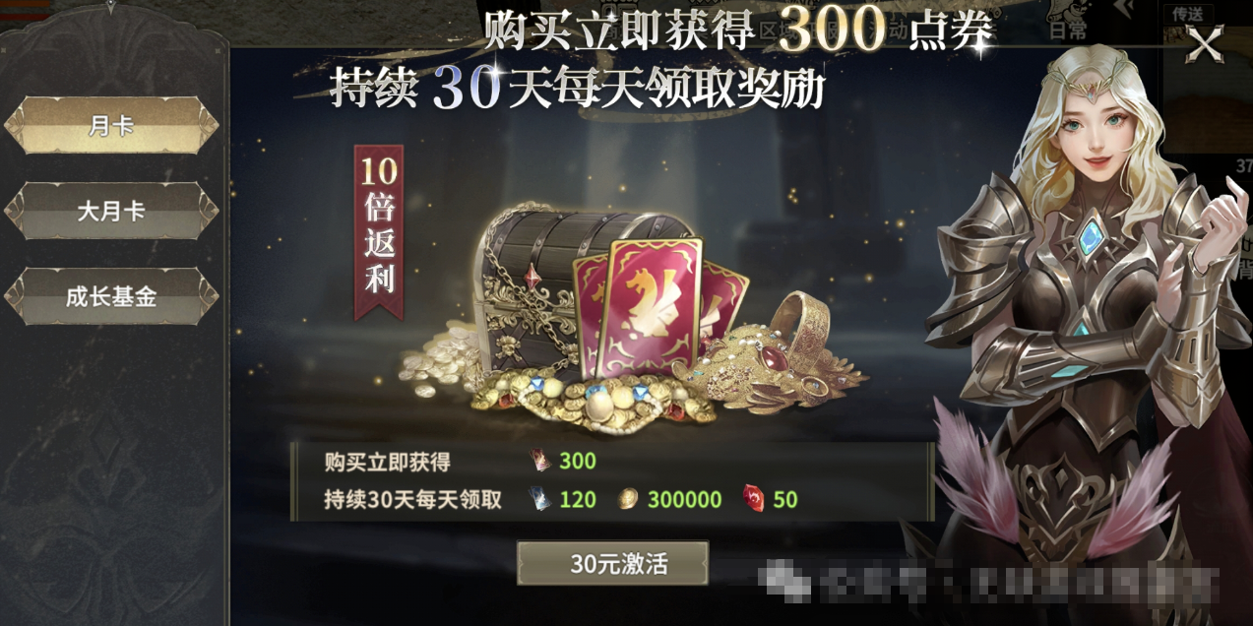Select the 月卡 tab
Viewport: 1253px width, 626px height.
(111, 125)
